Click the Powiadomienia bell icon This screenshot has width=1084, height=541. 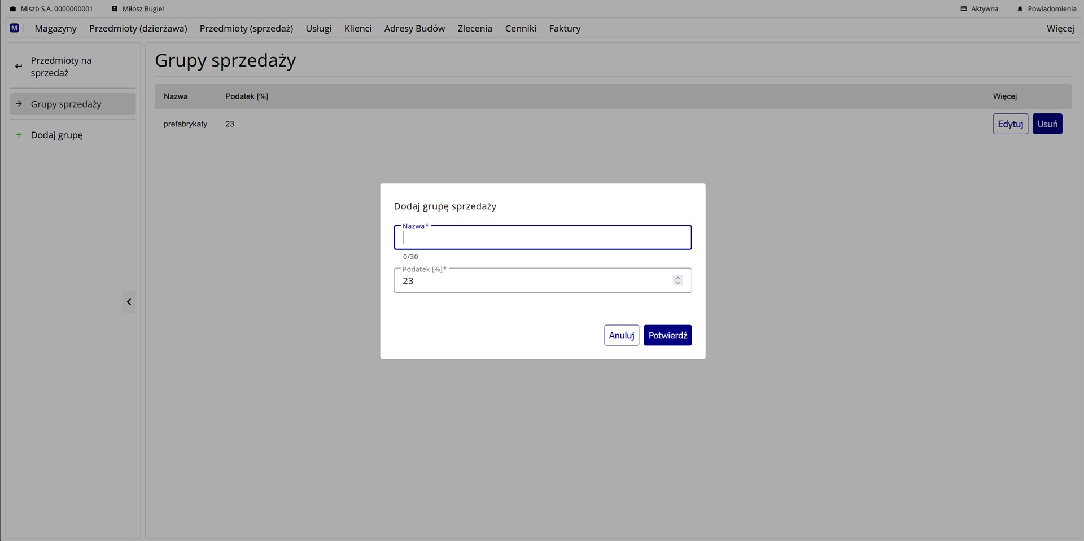coord(1020,9)
